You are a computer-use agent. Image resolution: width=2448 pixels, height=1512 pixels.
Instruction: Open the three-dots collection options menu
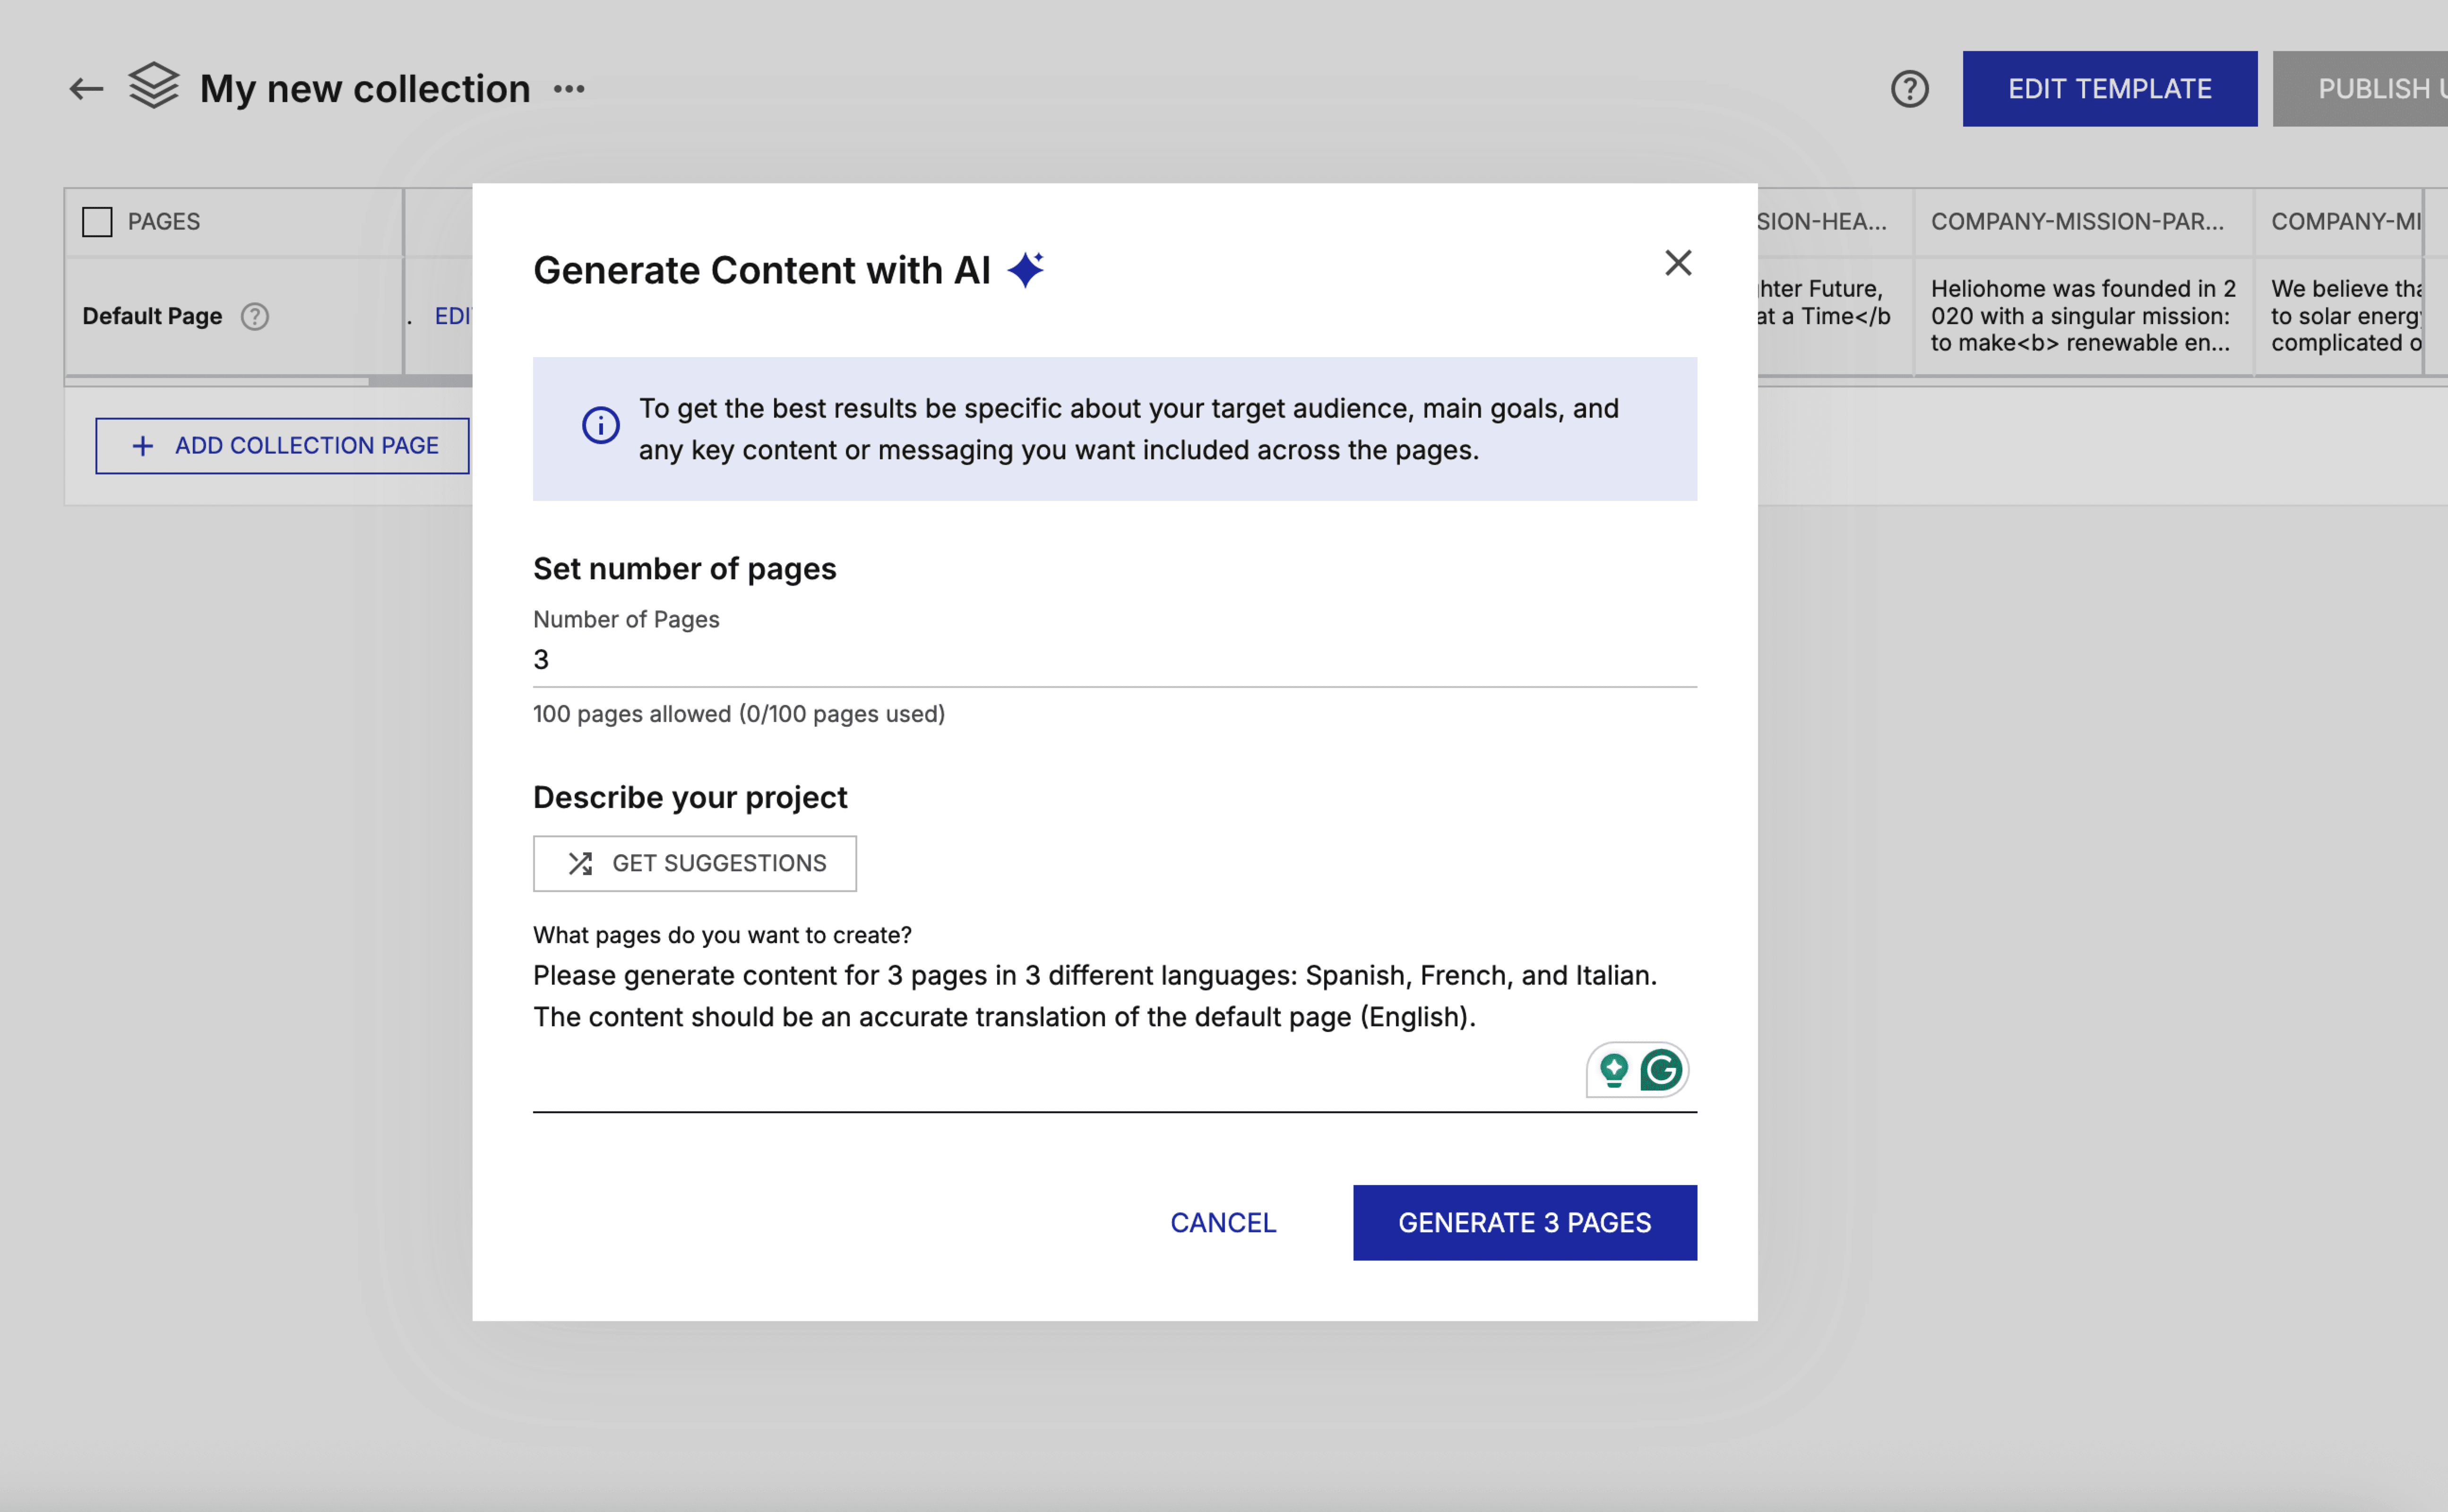(x=569, y=89)
